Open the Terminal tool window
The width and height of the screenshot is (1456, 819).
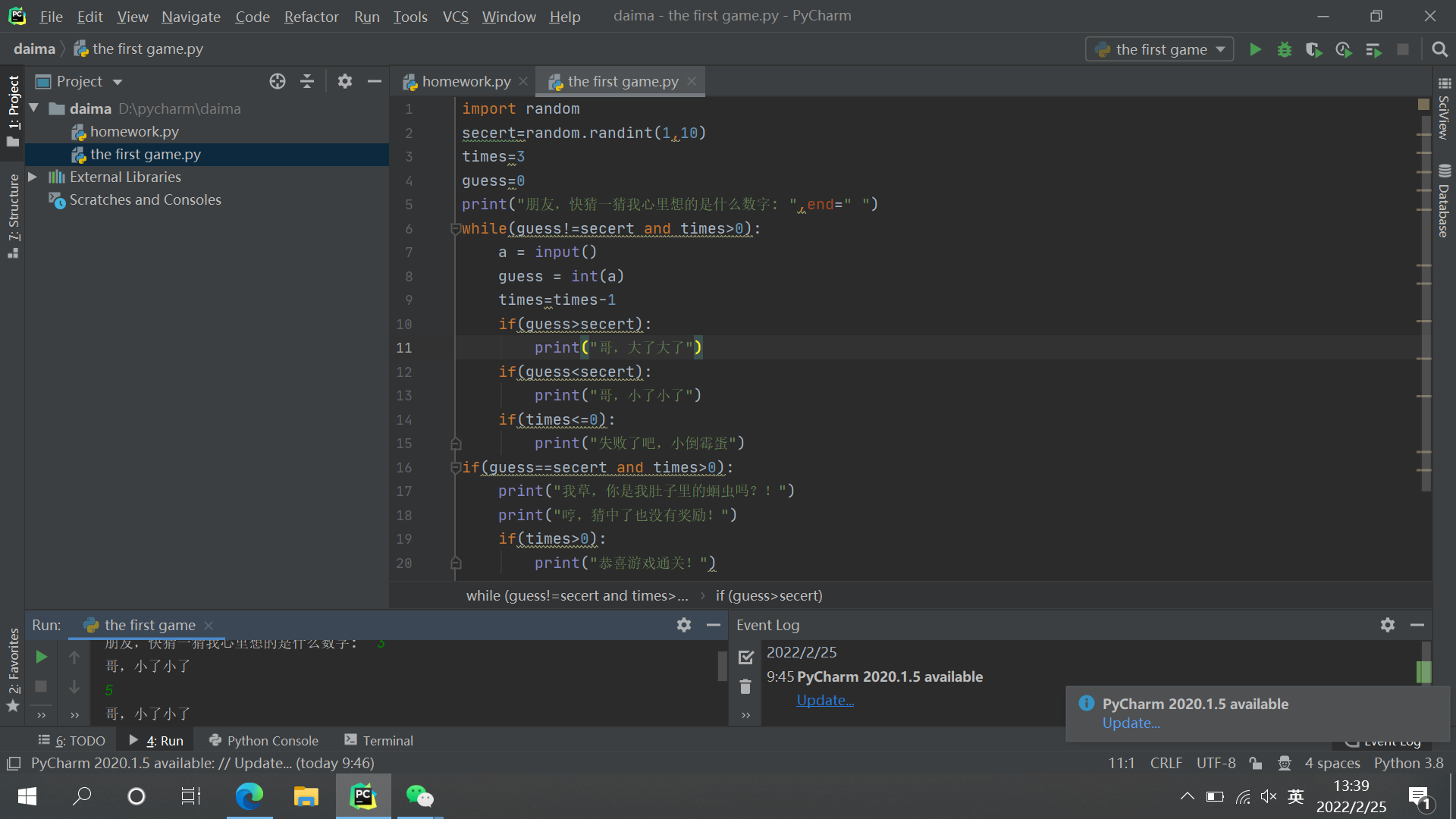click(378, 740)
